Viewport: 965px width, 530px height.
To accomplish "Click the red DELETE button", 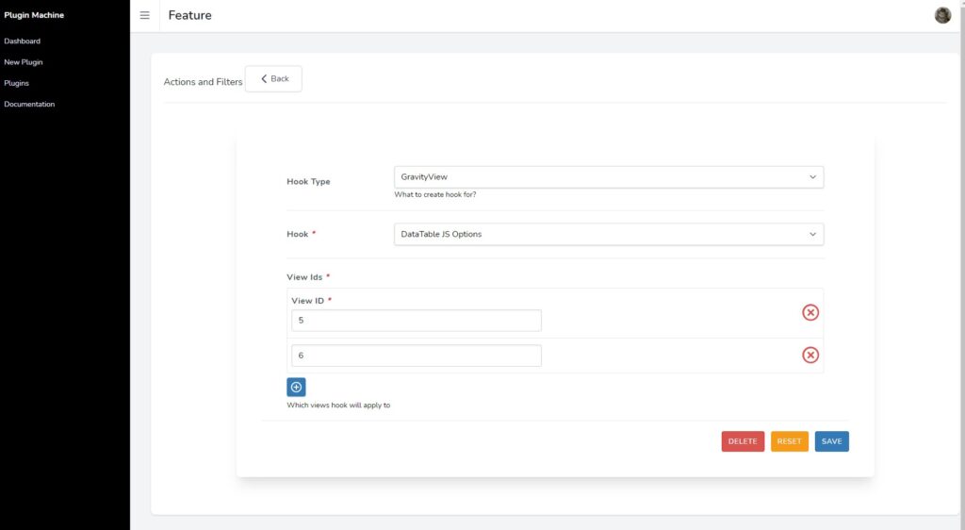I will tap(743, 441).
